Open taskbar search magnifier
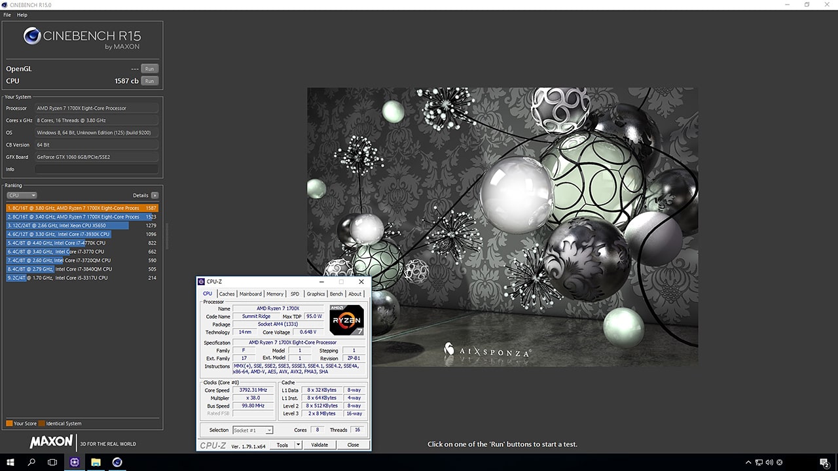Viewport: 838px width, 471px height. click(31, 462)
